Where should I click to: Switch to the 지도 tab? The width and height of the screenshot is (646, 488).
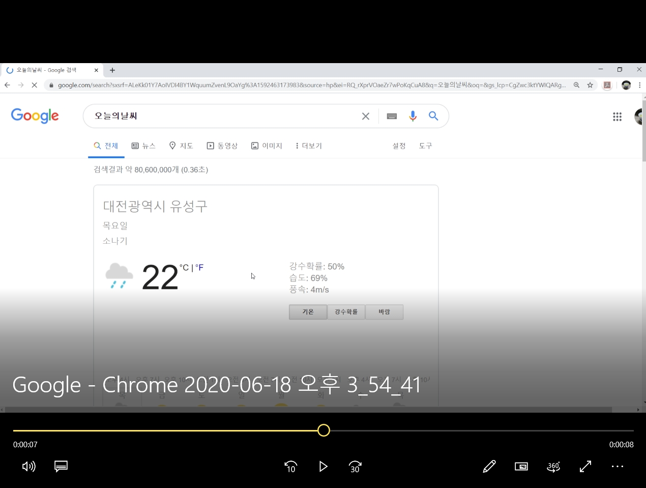coord(181,146)
